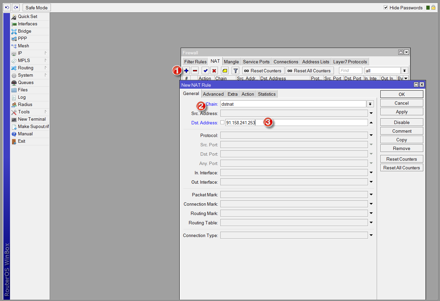This screenshot has width=440, height=301.
Task: Open New Terminal from sidebar
Action: [32, 119]
